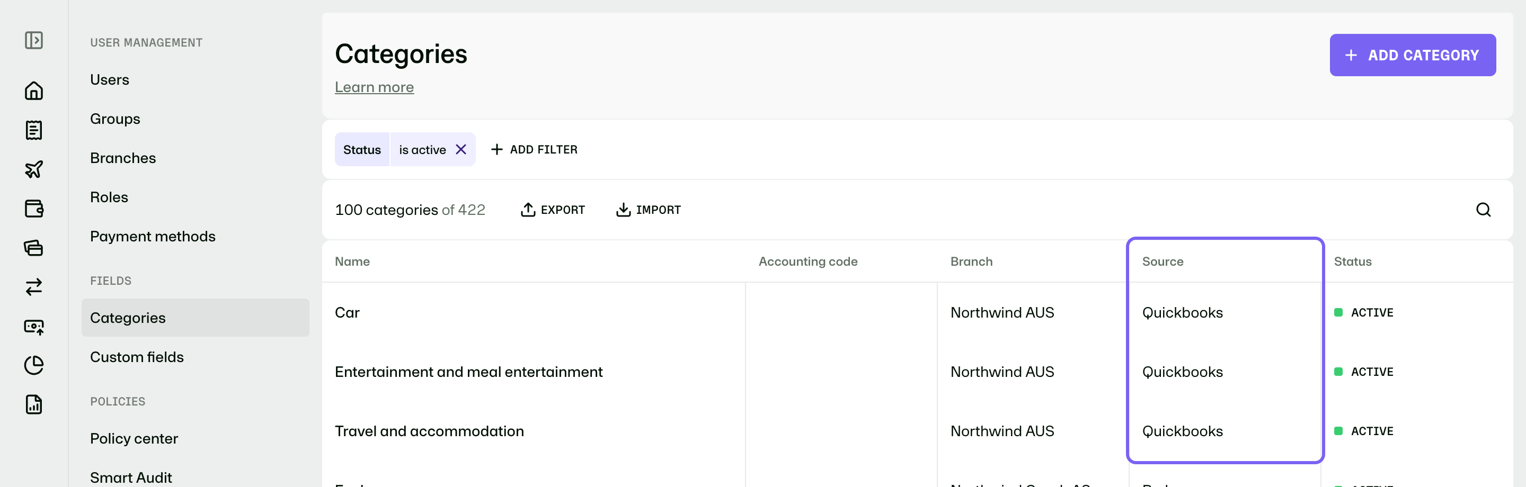Open the report document icon in sidebar
This screenshot has height=487, width=1526.
click(x=34, y=404)
